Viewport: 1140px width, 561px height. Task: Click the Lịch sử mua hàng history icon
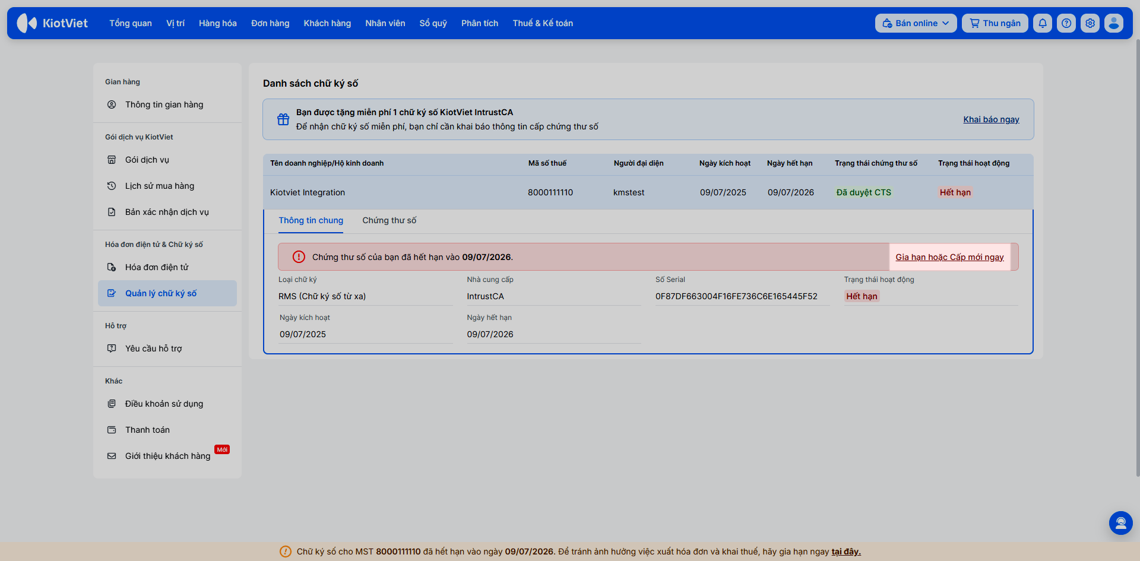tap(112, 186)
